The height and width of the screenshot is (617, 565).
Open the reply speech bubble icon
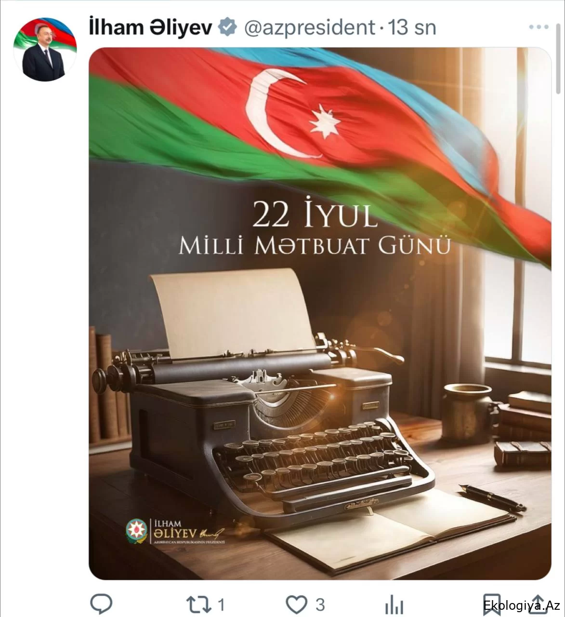102,604
